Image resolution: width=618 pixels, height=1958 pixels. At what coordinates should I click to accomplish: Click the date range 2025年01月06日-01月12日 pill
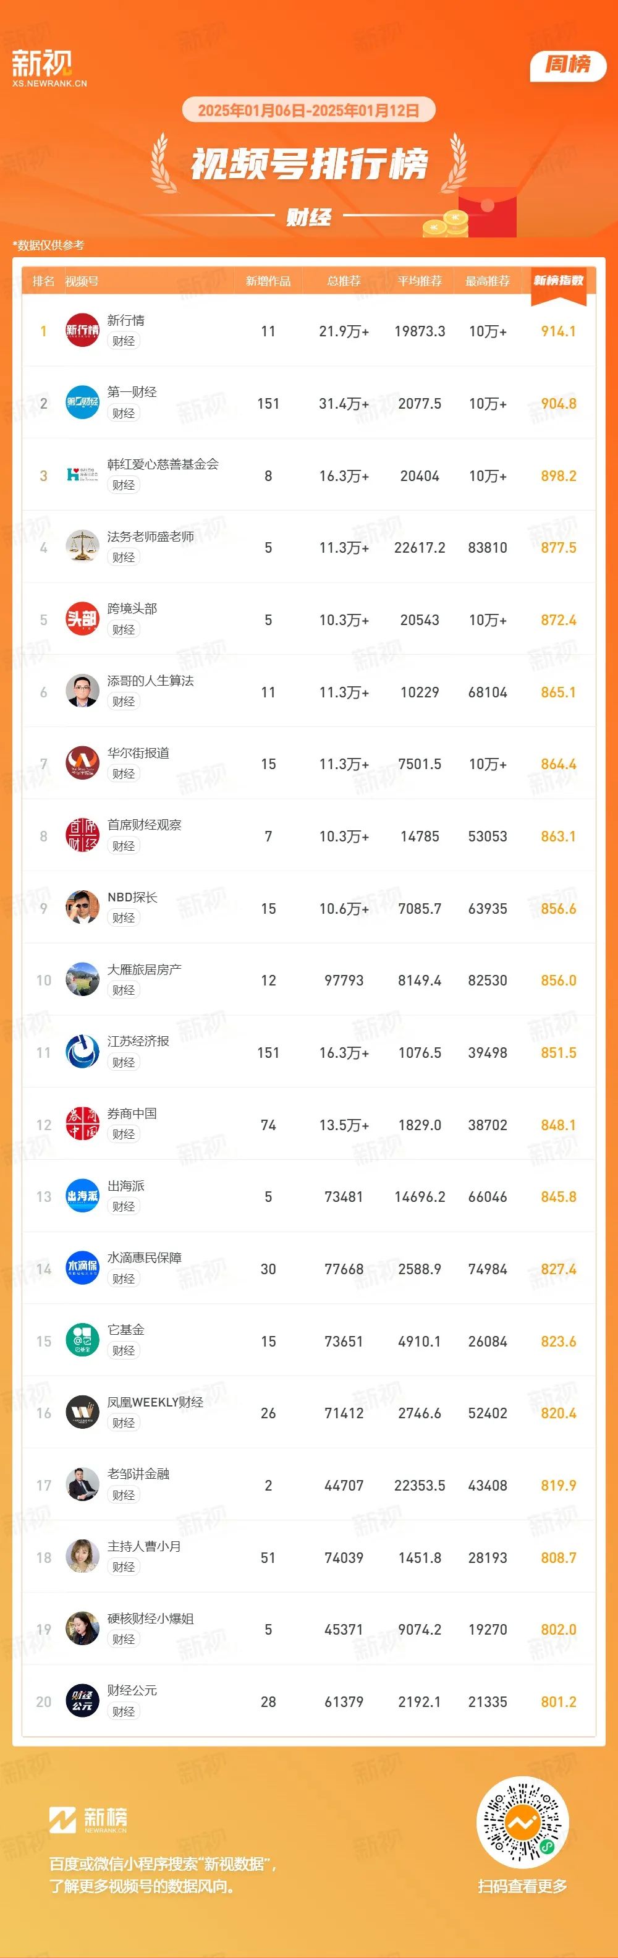[x=308, y=110]
